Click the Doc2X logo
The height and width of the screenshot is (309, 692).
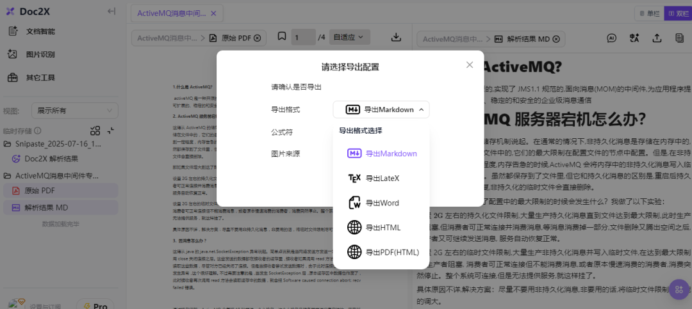click(x=28, y=12)
